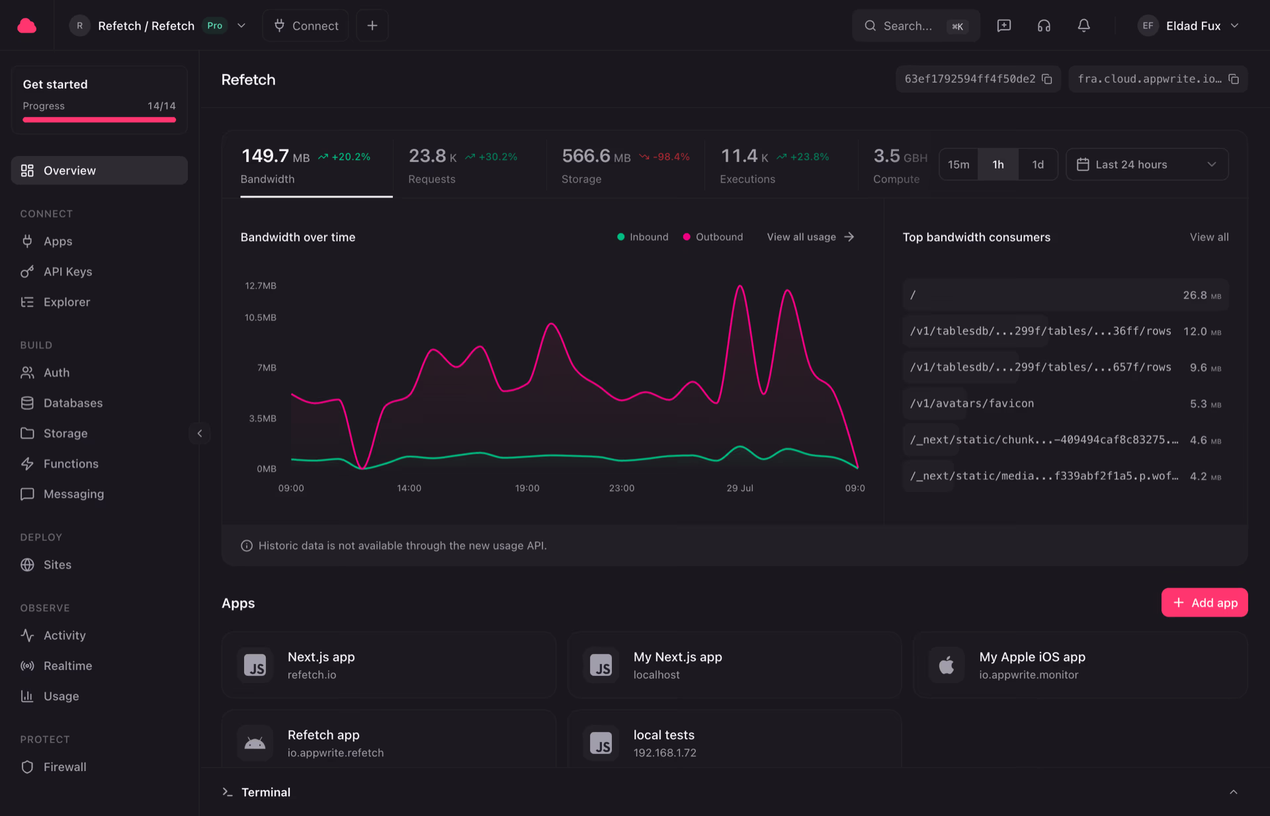1270x816 pixels.
Task: Select the tables 657f/rows 9.6 MB row
Action: pos(1066,367)
